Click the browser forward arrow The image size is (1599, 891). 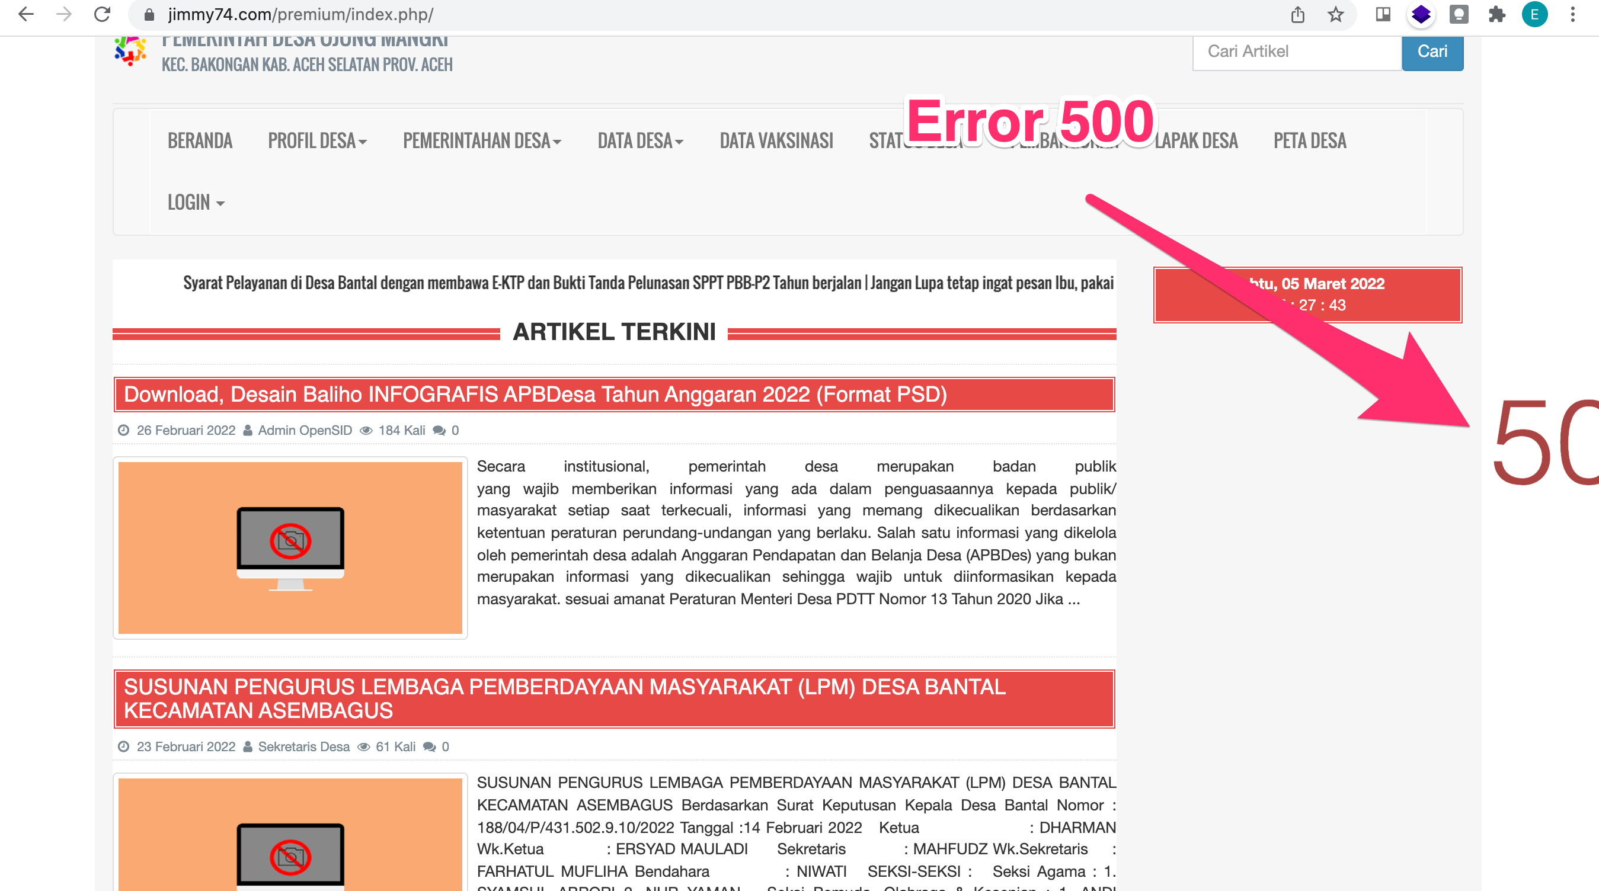click(x=64, y=14)
